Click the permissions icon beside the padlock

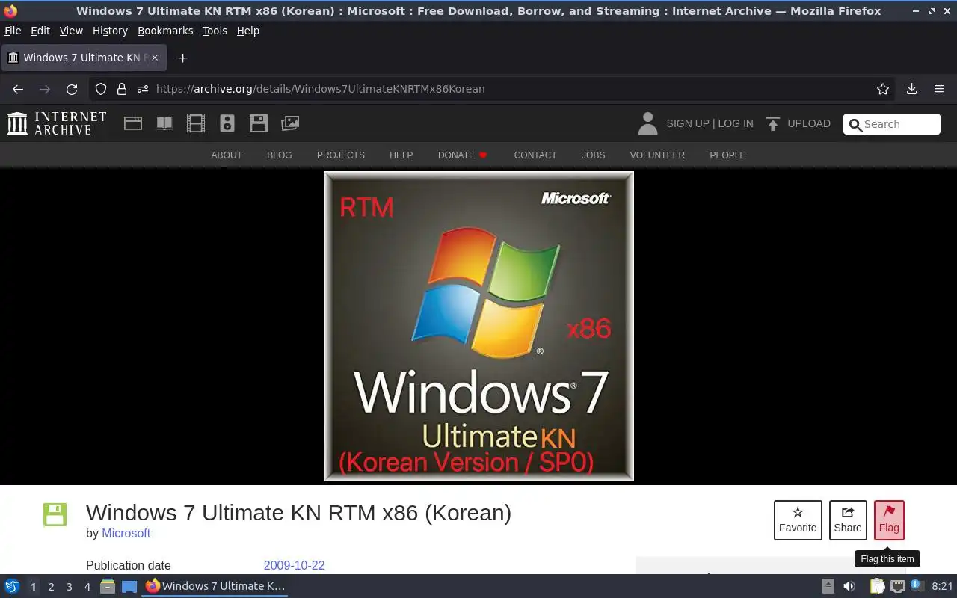pos(143,89)
